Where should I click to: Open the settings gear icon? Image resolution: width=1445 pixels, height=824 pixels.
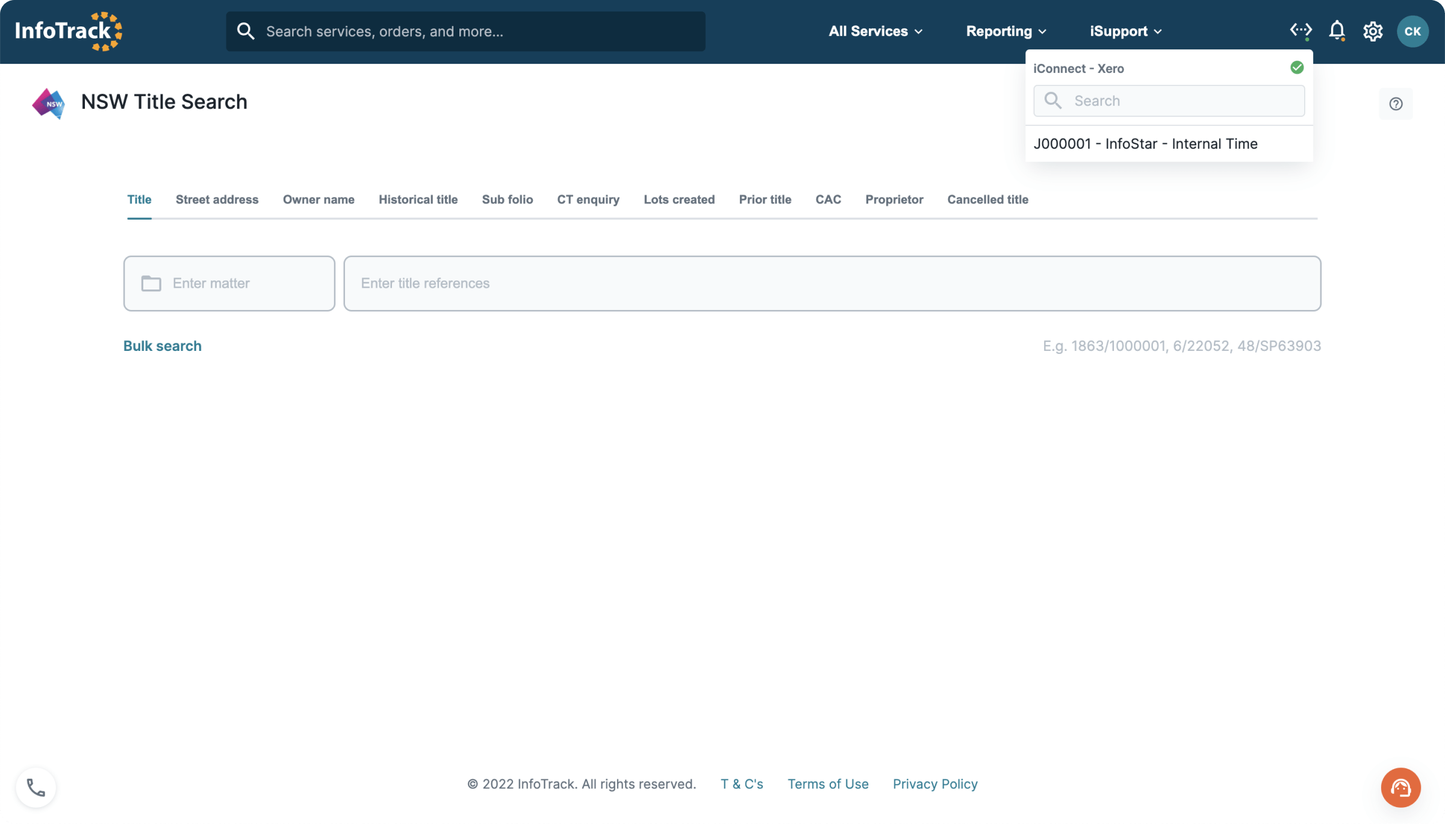[x=1373, y=31]
